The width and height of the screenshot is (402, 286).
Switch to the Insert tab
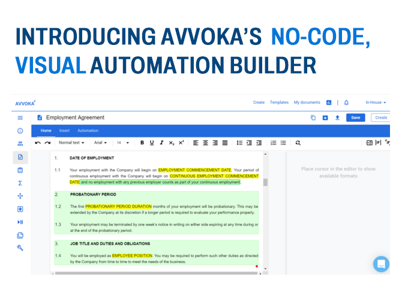pos(64,131)
